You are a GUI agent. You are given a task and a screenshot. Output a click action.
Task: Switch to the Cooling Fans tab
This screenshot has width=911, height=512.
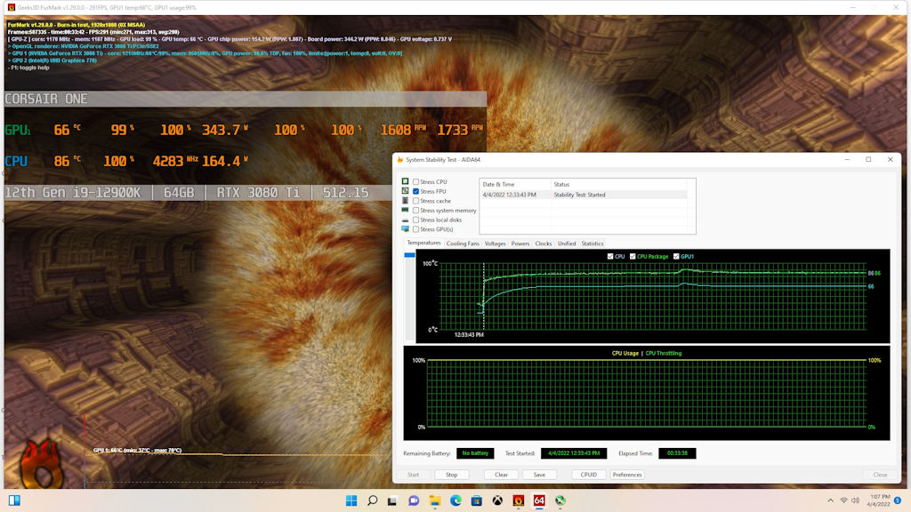click(x=463, y=244)
